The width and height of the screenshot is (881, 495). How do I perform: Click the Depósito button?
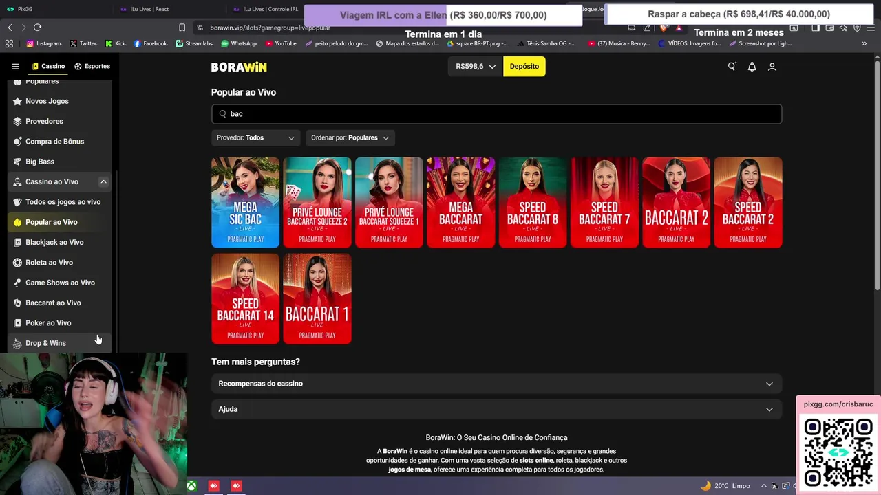(x=524, y=67)
